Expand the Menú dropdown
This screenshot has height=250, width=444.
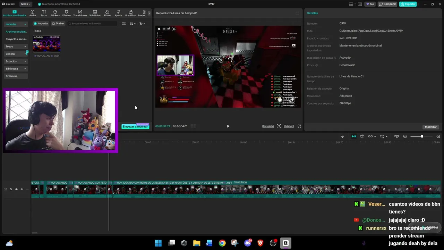(x=26, y=4)
